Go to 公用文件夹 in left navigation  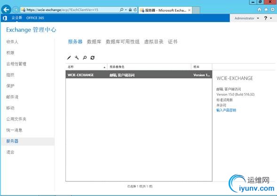click(16, 119)
